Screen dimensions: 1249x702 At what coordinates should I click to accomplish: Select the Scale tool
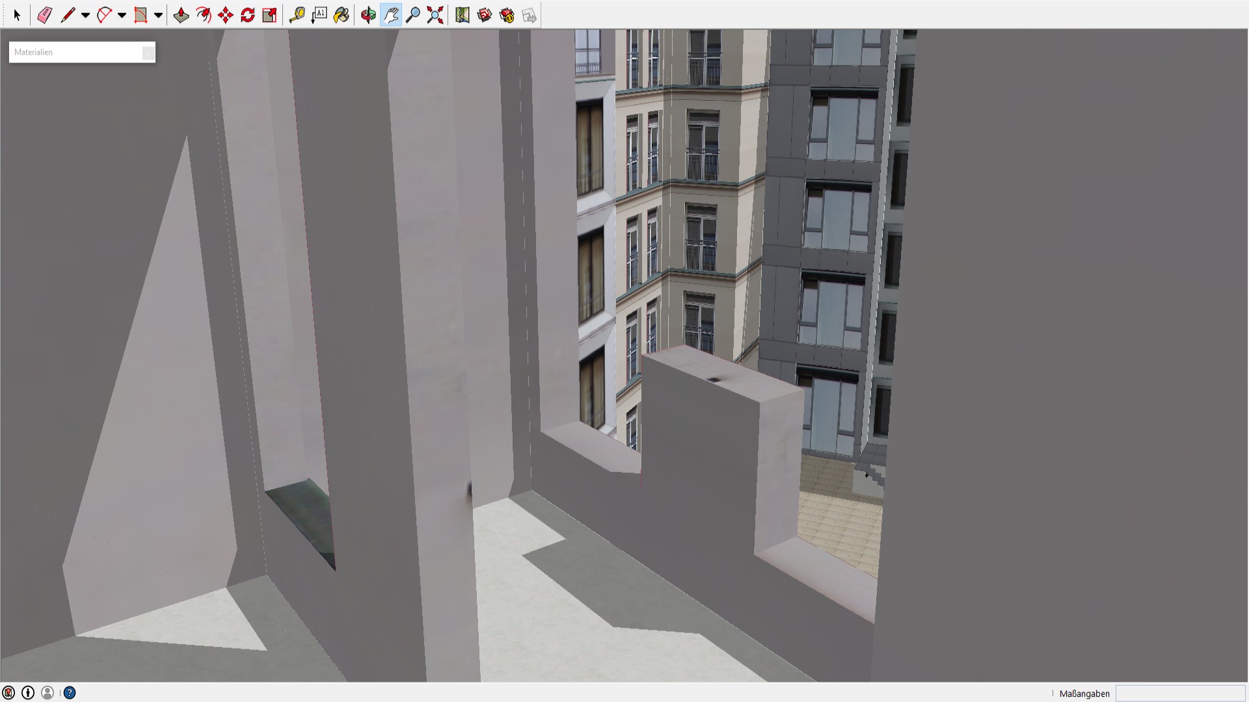(x=269, y=15)
